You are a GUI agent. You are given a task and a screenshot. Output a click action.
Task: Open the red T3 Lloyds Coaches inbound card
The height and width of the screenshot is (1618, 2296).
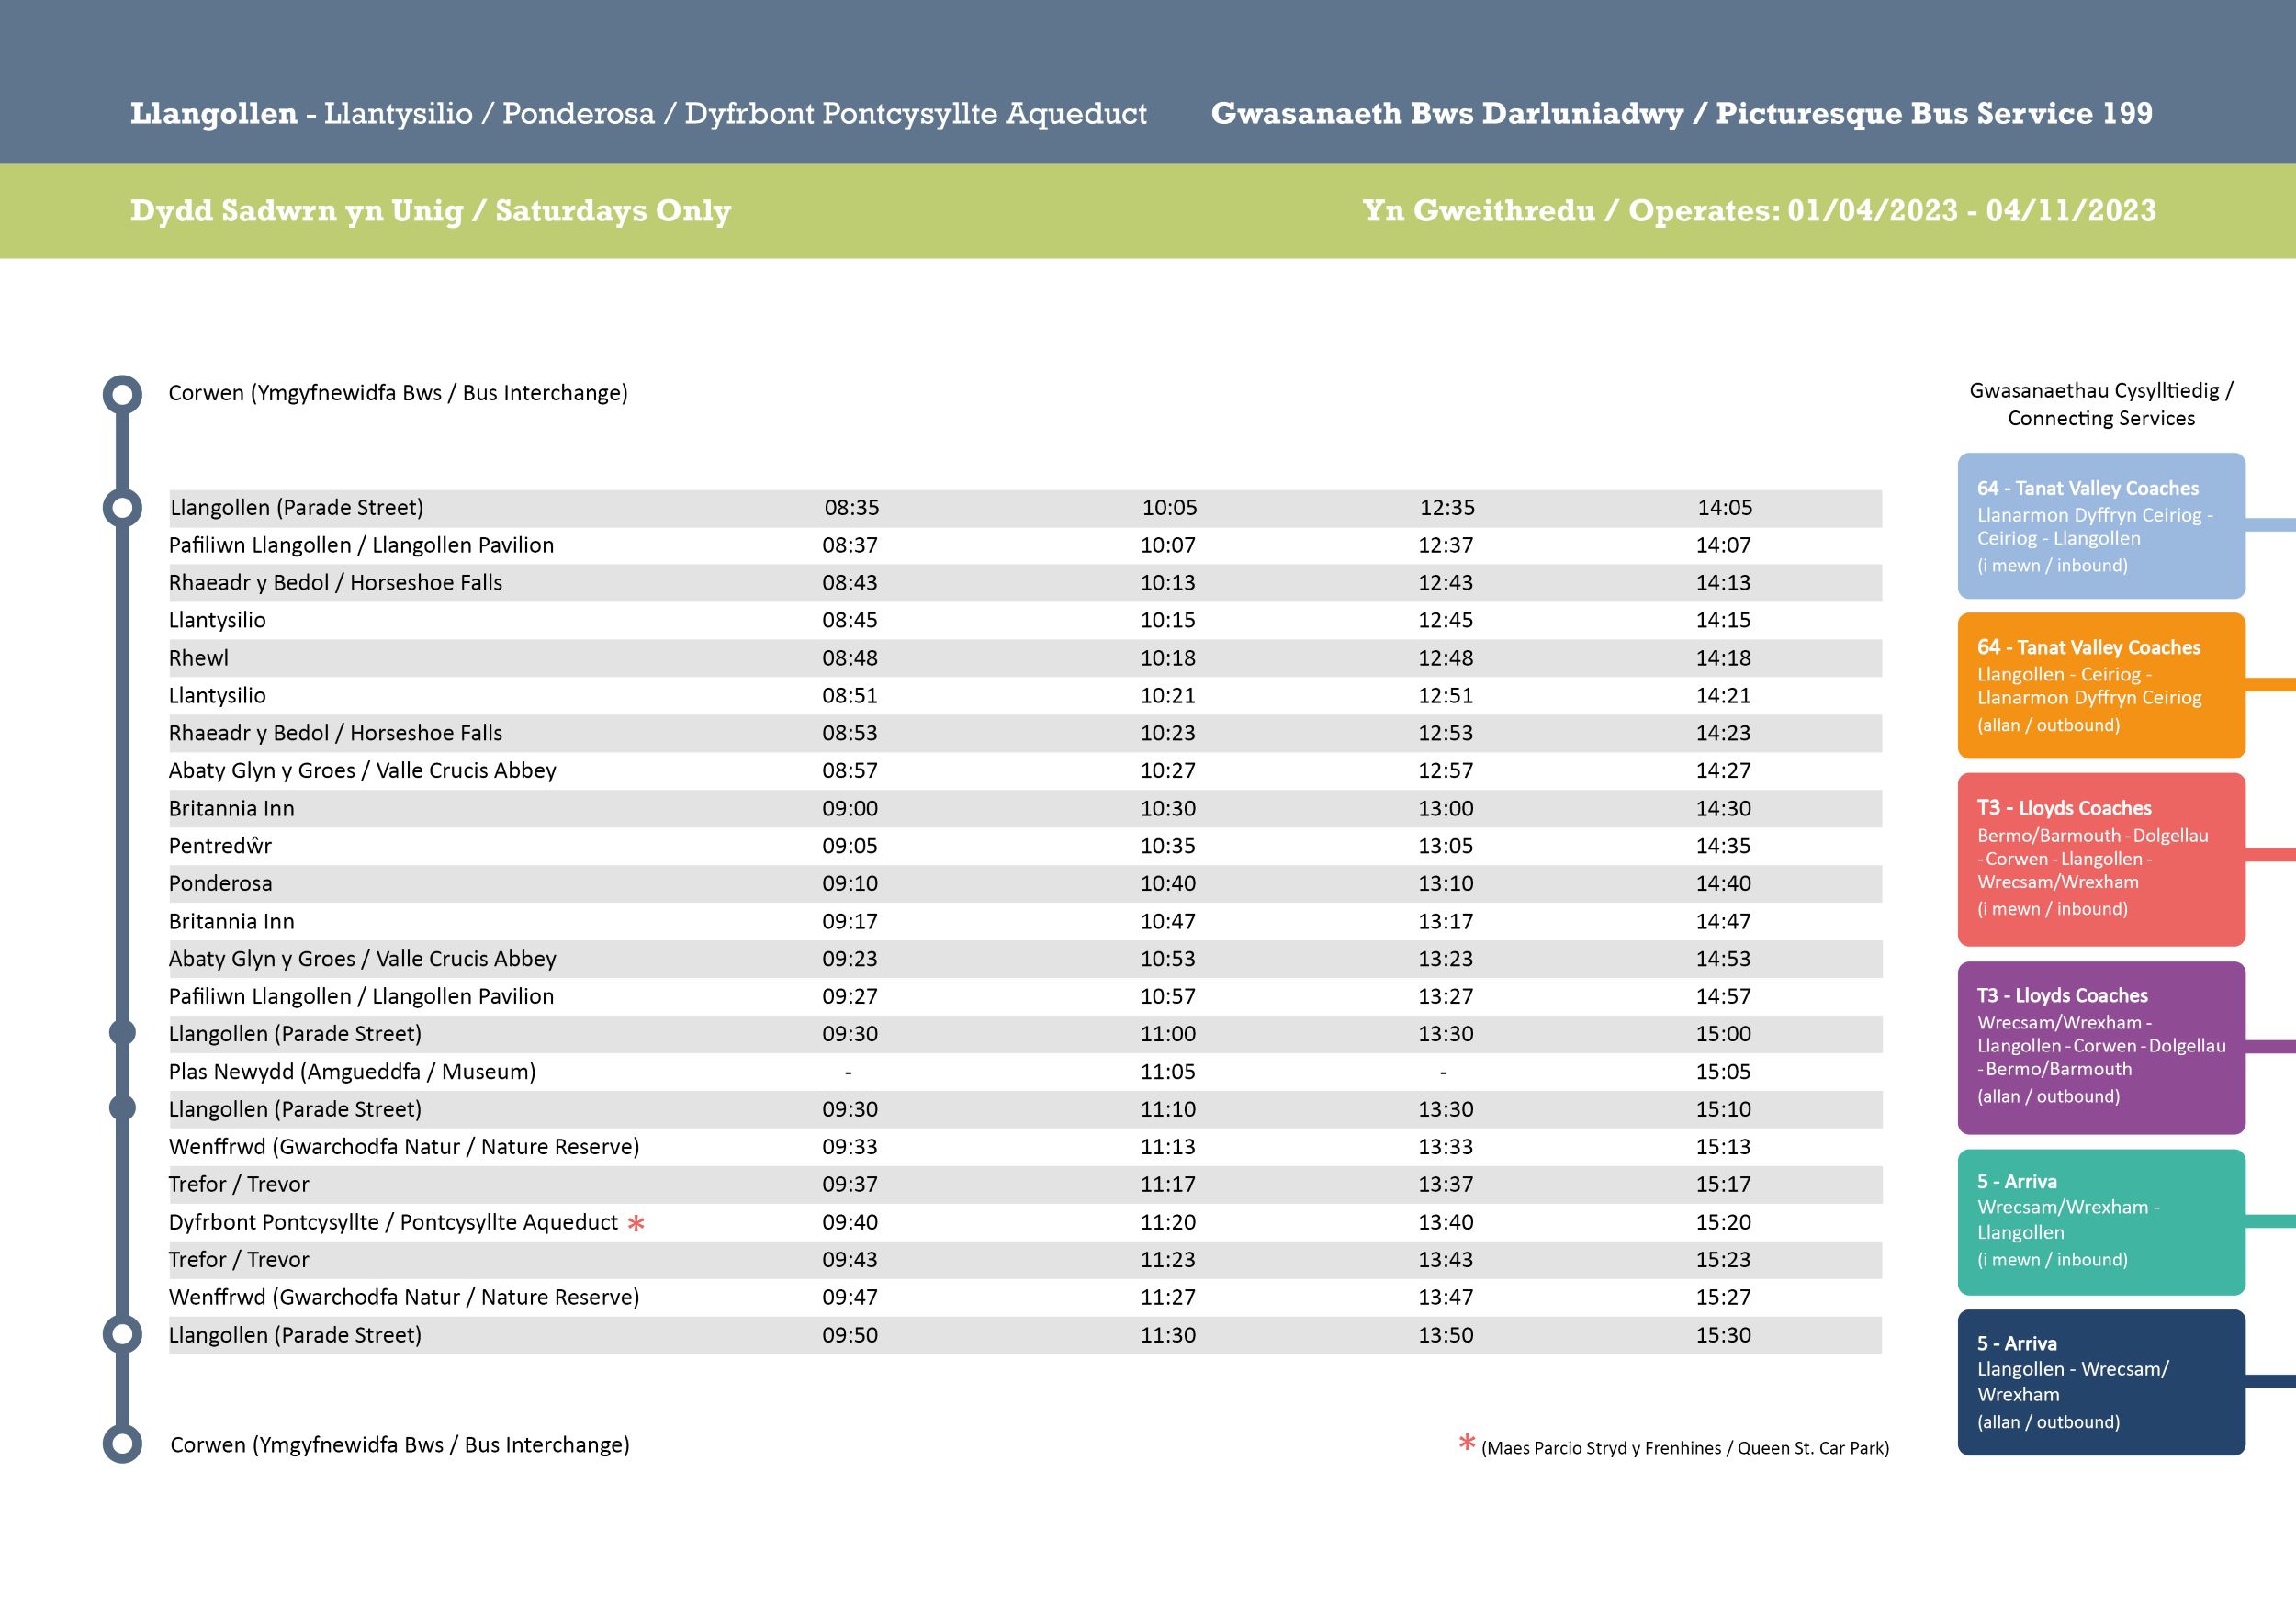[x=2101, y=859]
